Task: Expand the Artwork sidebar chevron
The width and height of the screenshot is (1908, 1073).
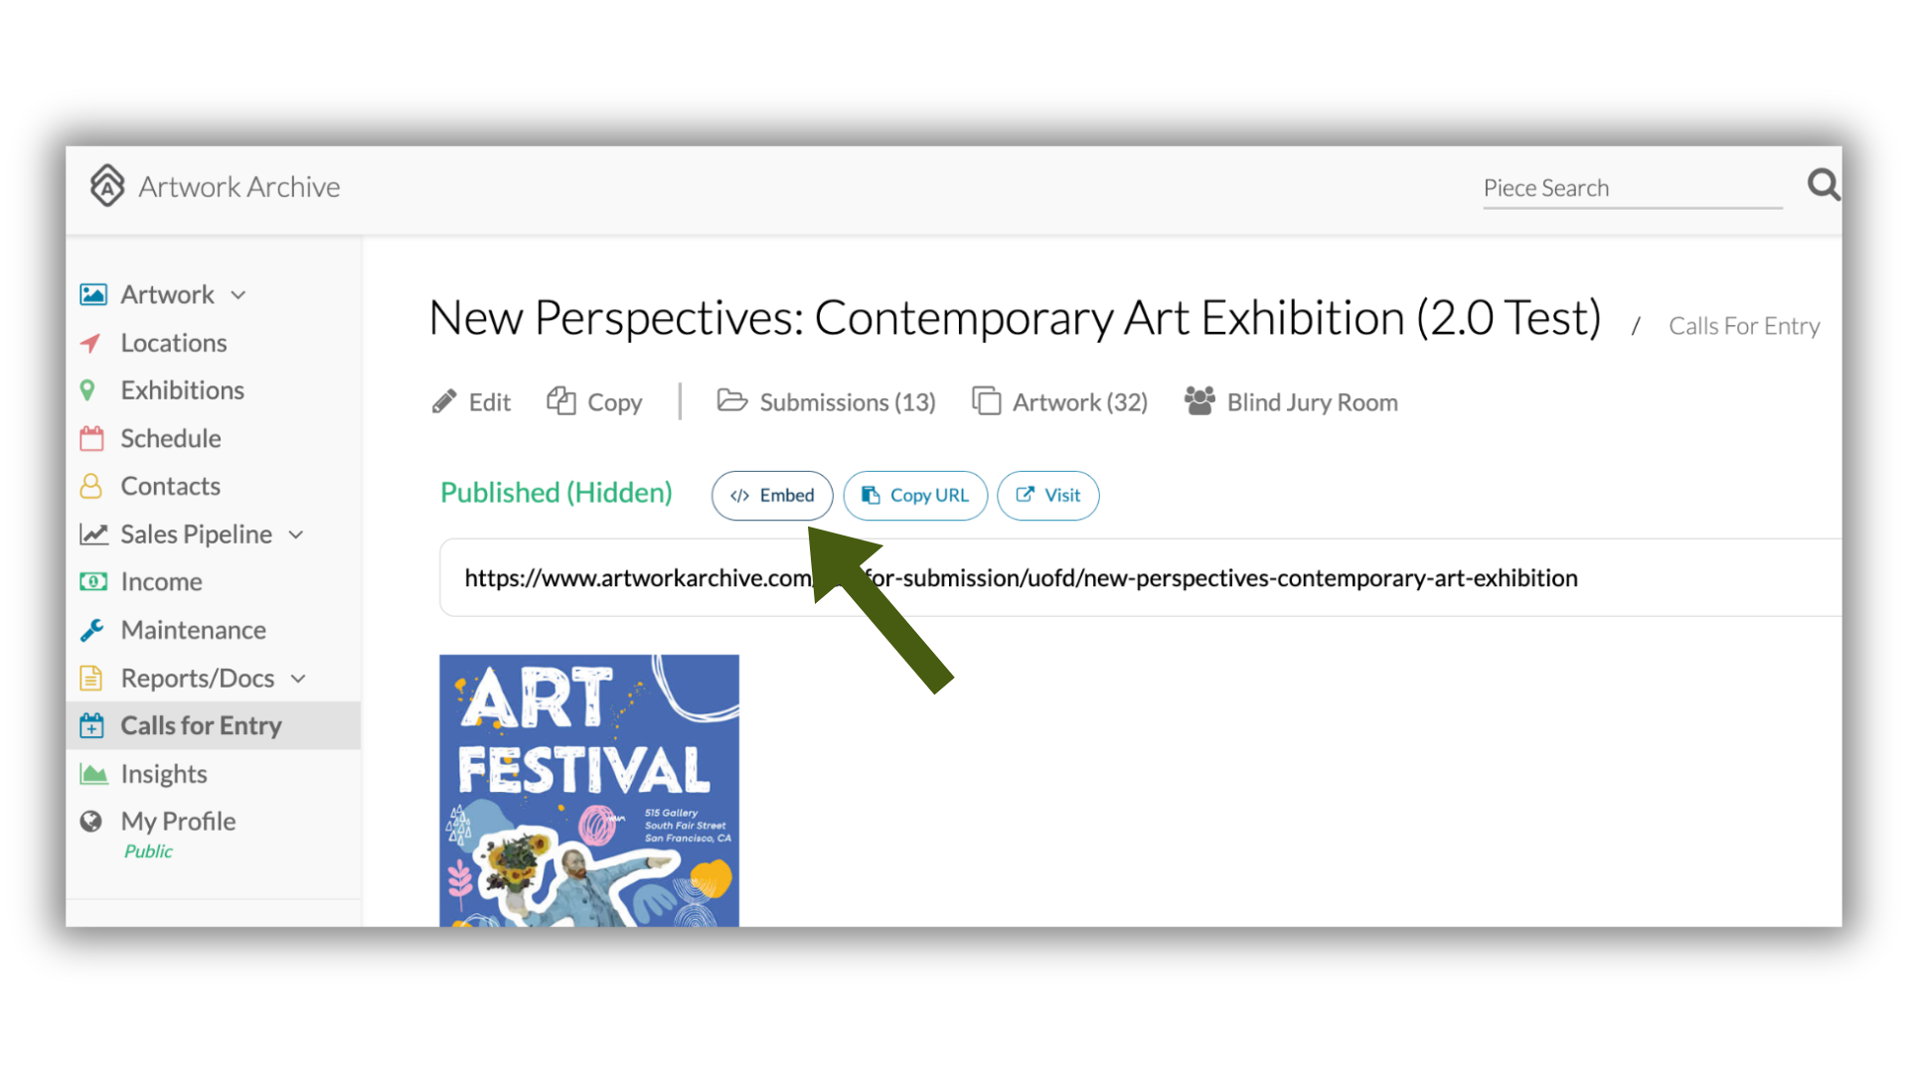Action: (238, 295)
